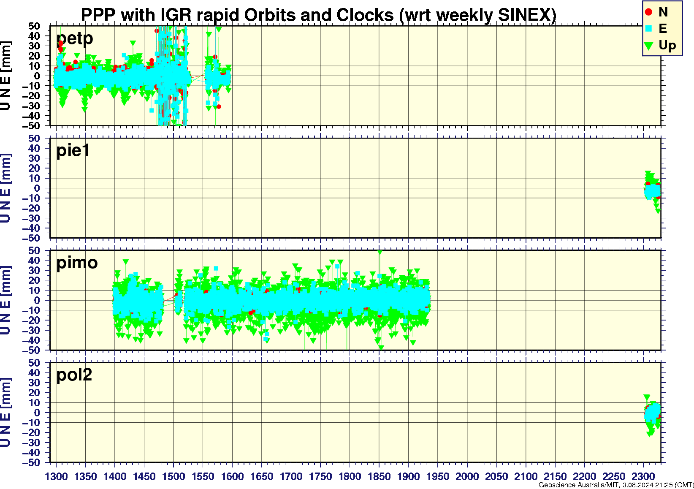
Task: Click the 1450 x-axis tick label
Action: click(144, 476)
